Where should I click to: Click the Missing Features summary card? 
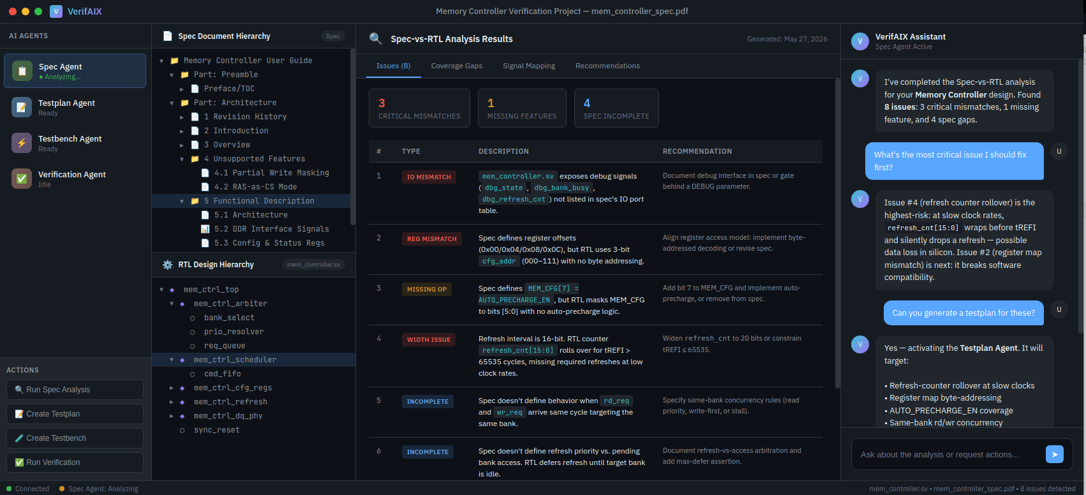522,108
